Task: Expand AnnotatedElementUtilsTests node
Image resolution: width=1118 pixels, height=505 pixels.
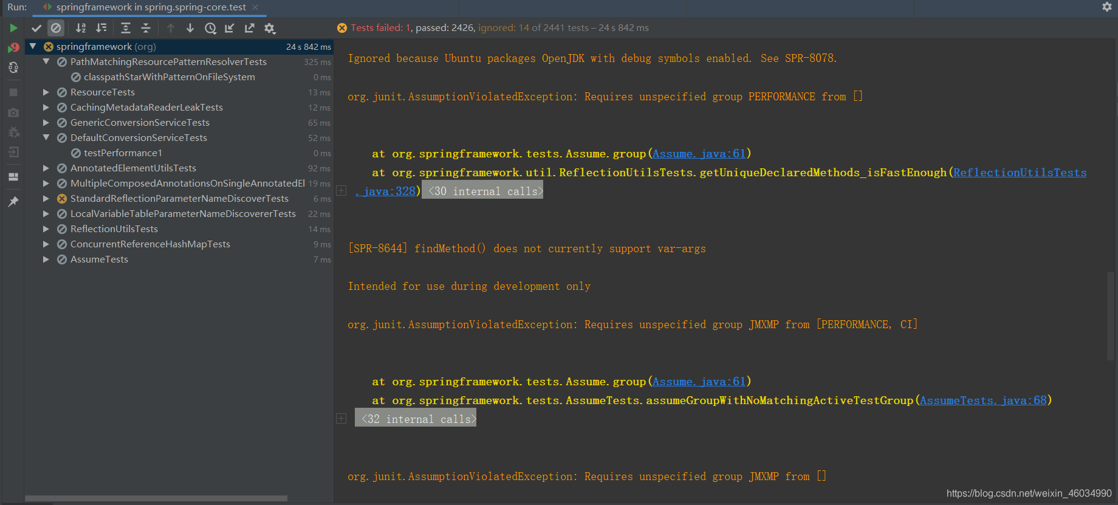Action: (46, 168)
